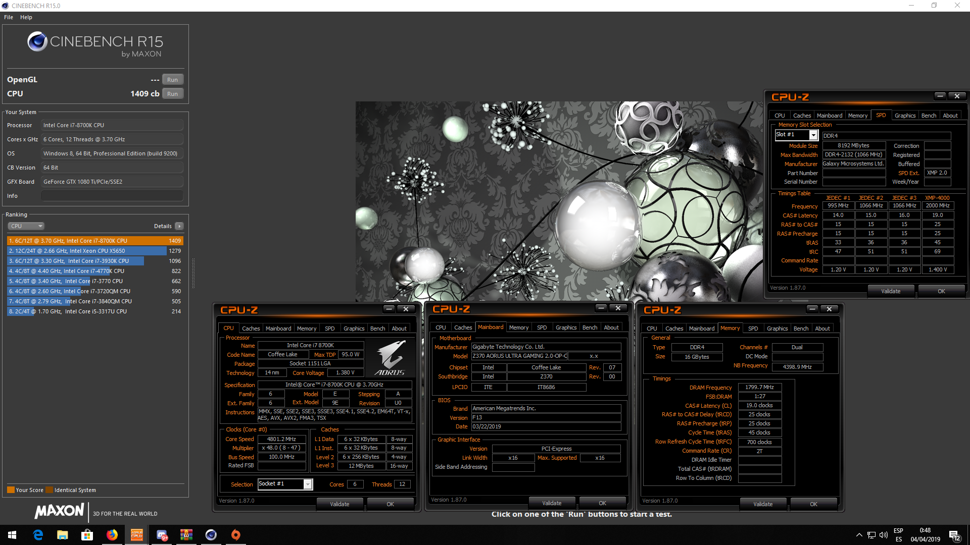
Task: Open the Slot #1 memory slot dropdown
Action: [x=813, y=135]
